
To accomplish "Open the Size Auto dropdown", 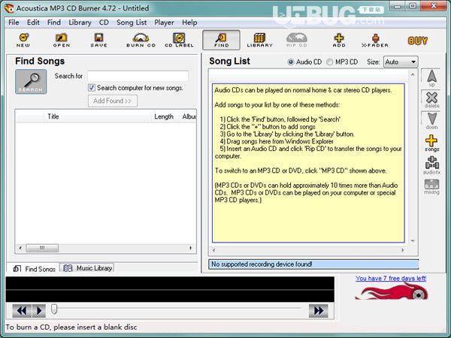I will coord(401,62).
